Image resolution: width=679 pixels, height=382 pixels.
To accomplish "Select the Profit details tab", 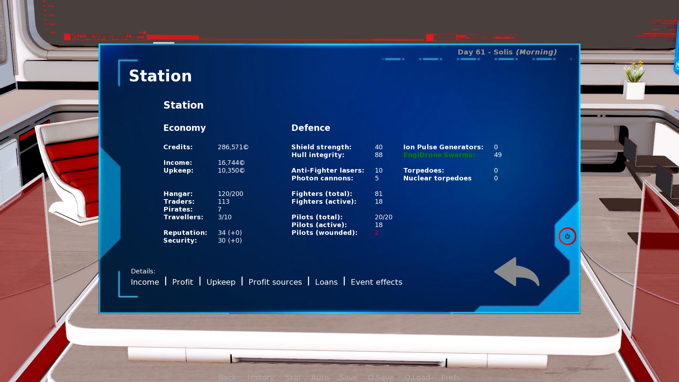I will click(182, 282).
